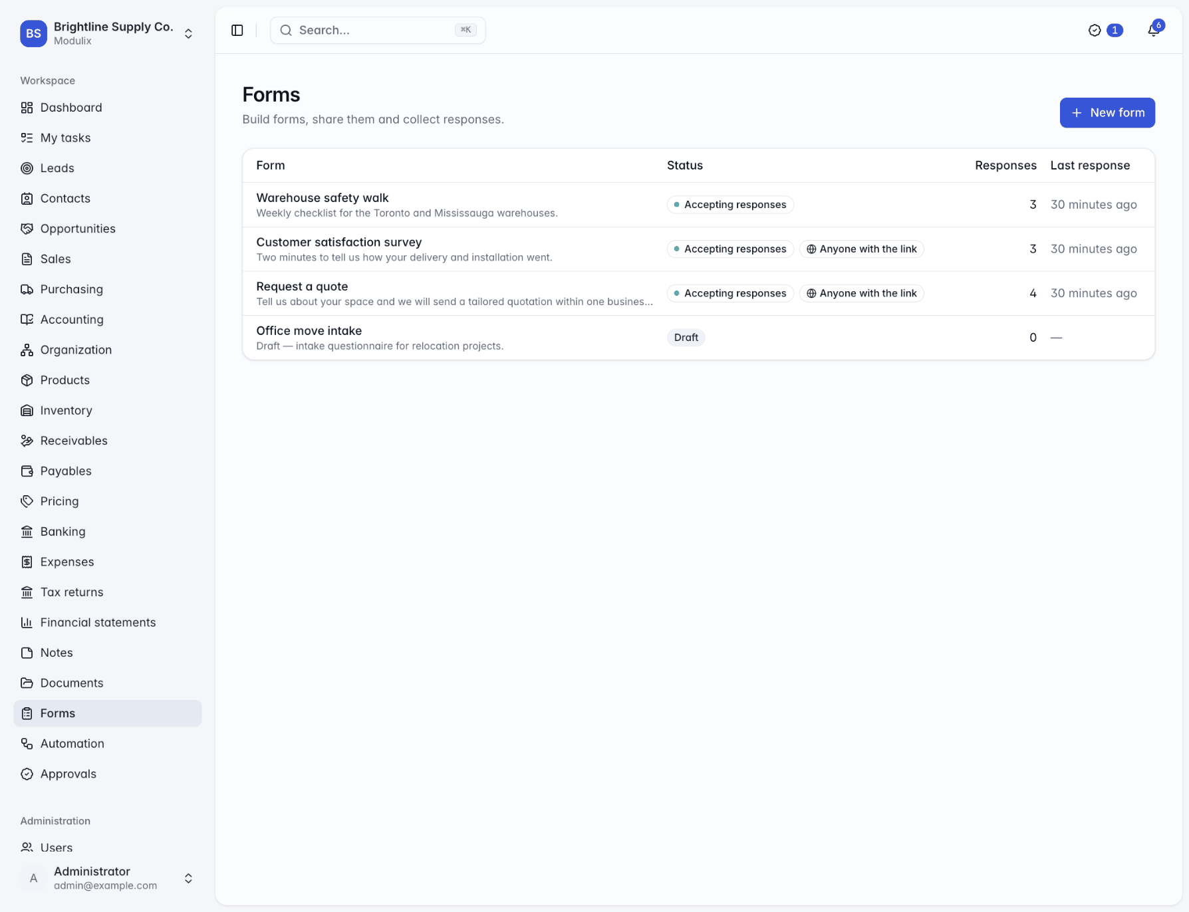Open Tax returns in sidebar
This screenshot has height=912, width=1189.
tap(107, 592)
